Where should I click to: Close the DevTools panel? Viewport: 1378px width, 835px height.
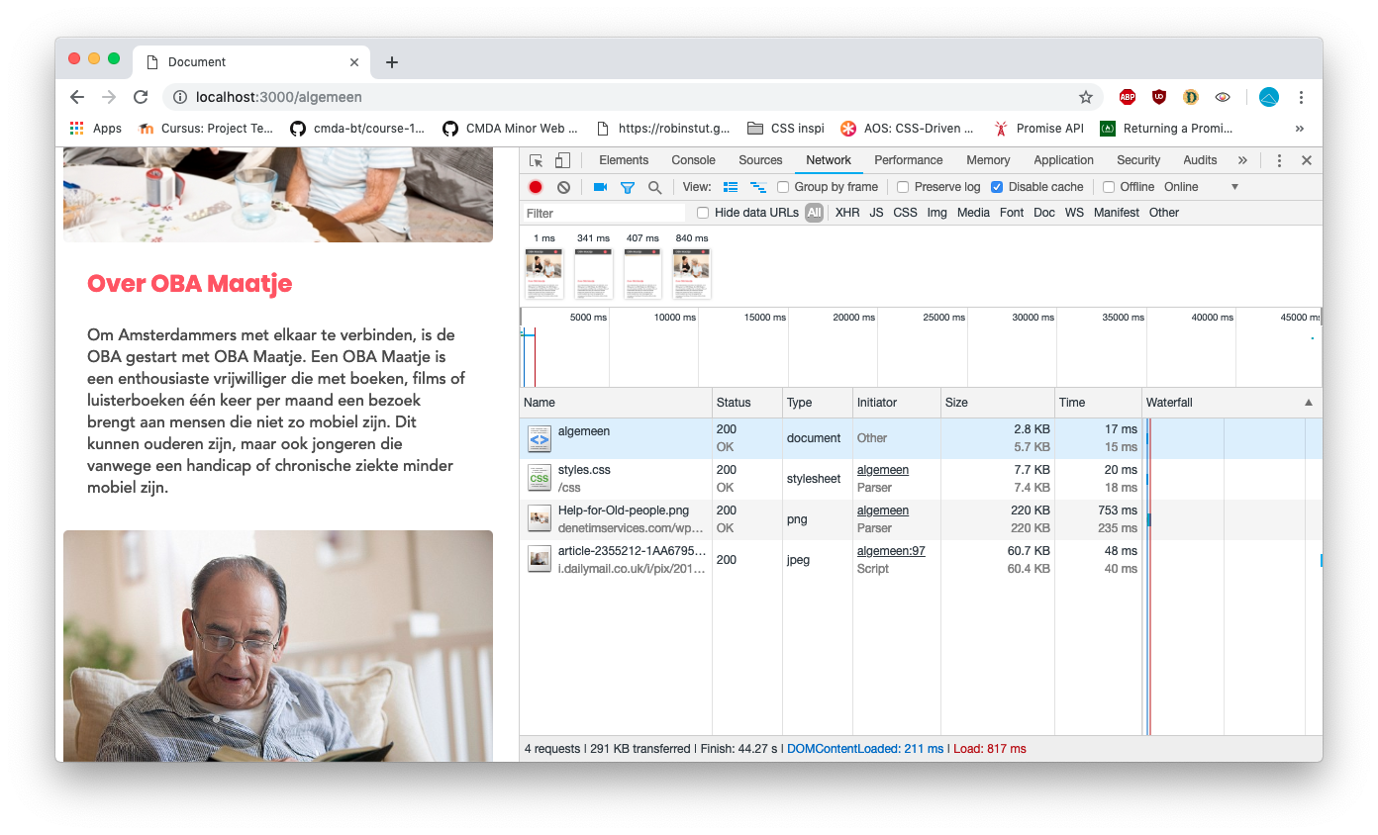click(1307, 160)
